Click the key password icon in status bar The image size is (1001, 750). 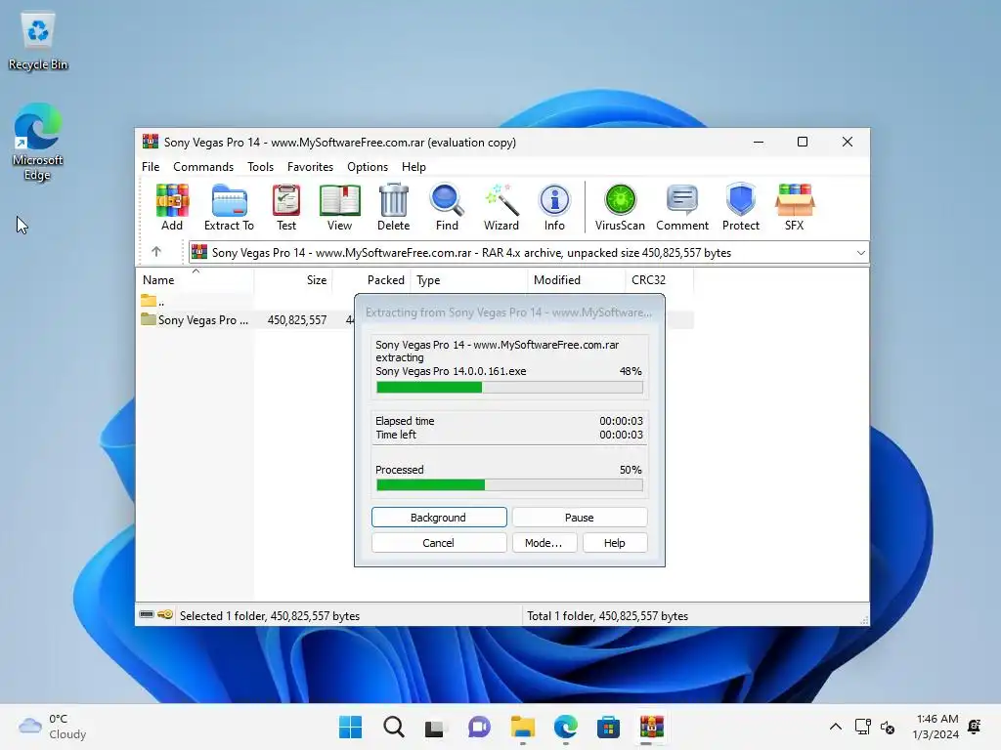tap(165, 615)
